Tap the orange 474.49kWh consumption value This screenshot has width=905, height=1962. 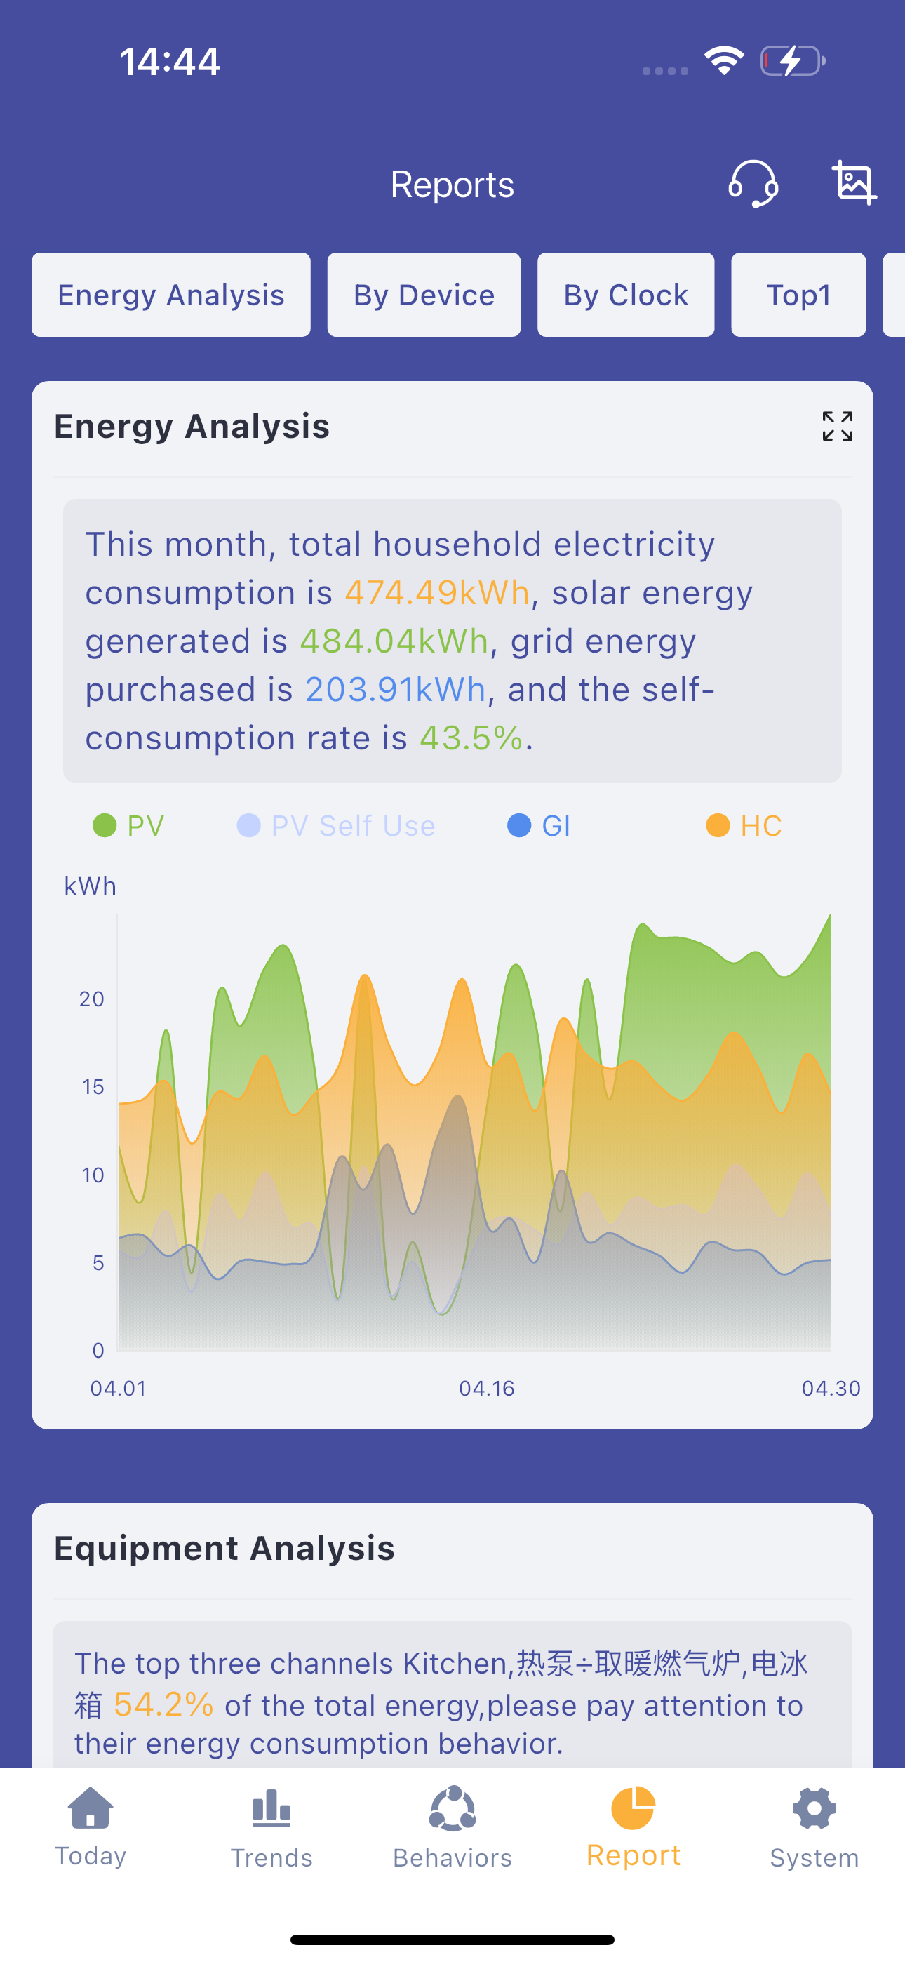[x=436, y=592]
